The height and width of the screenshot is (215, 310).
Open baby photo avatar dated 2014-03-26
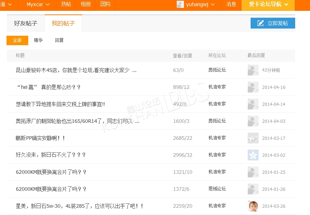point(253,206)
